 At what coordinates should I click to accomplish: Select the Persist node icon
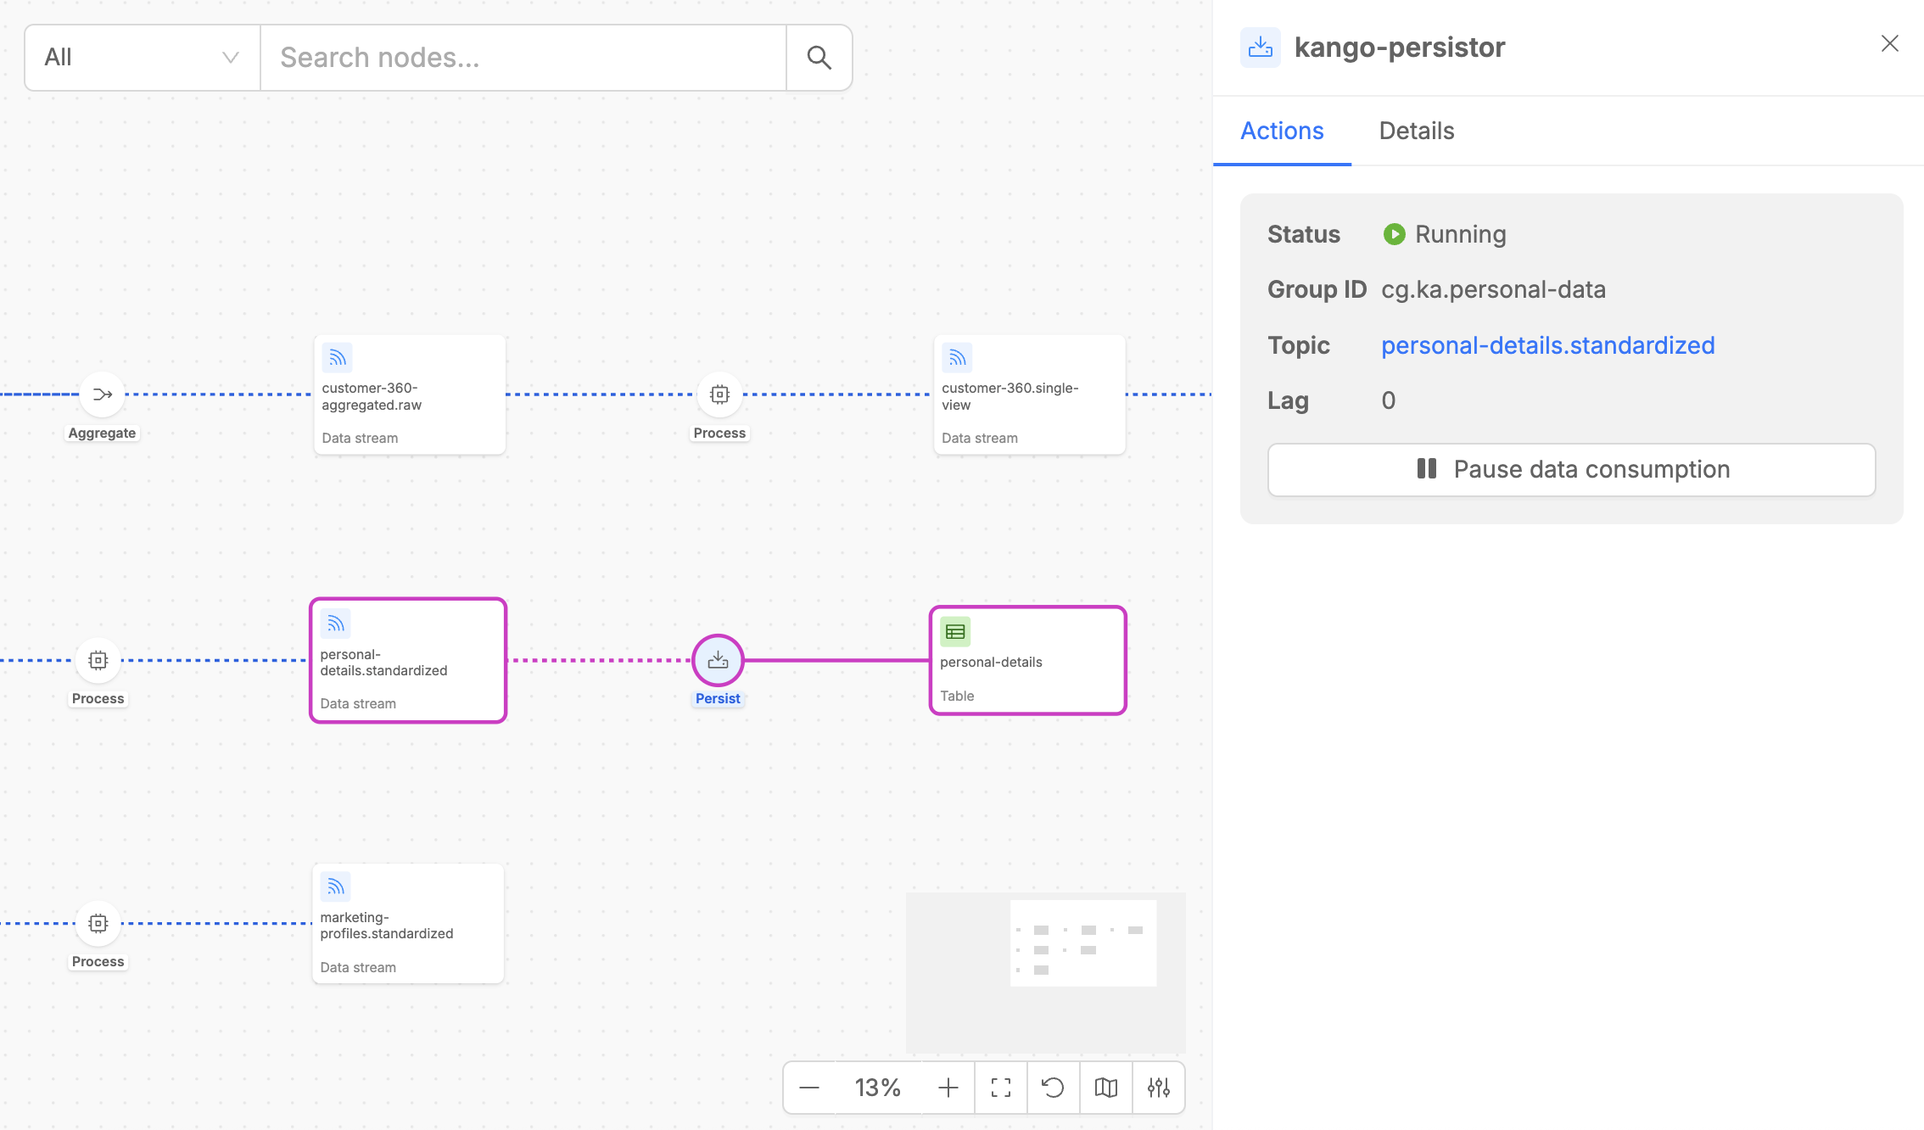718,660
